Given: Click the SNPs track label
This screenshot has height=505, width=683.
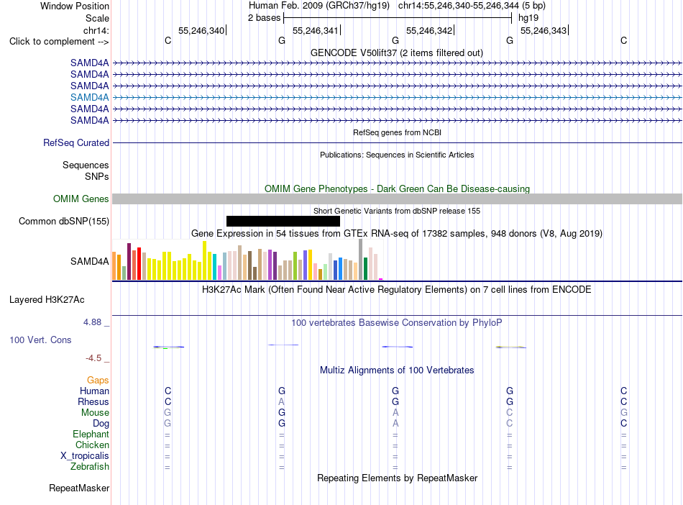Looking at the screenshot, I should pyautogui.click(x=97, y=176).
